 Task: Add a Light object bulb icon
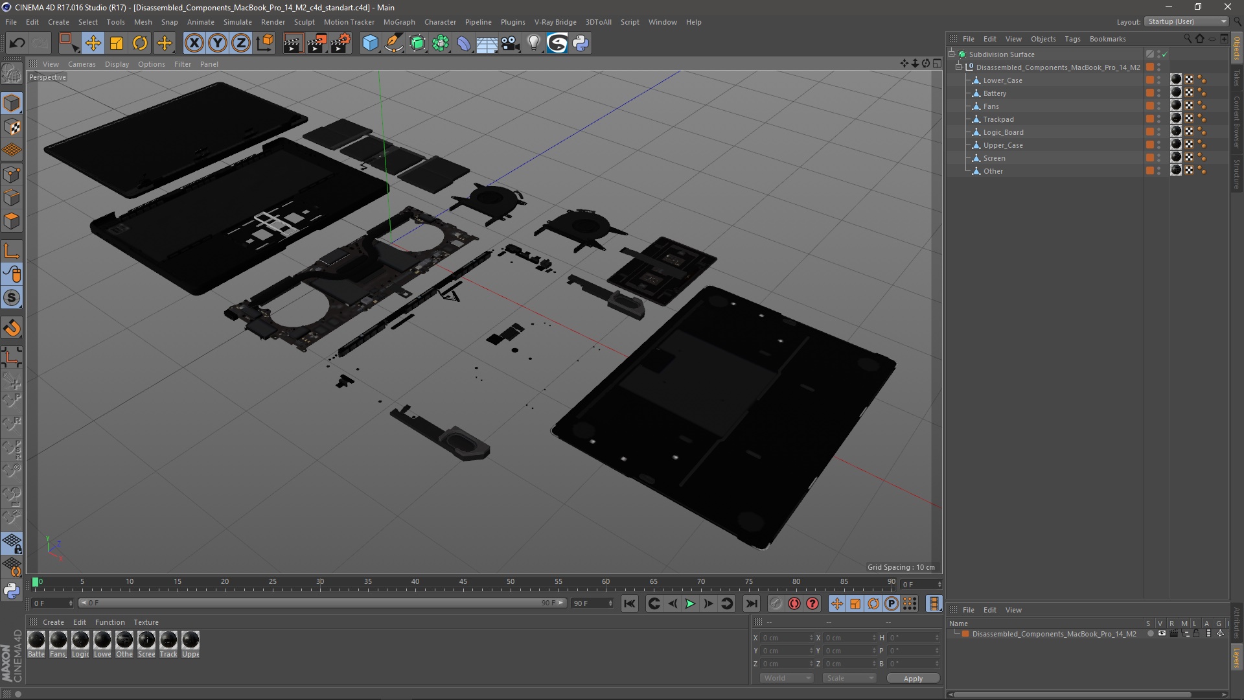(x=534, y=43)
